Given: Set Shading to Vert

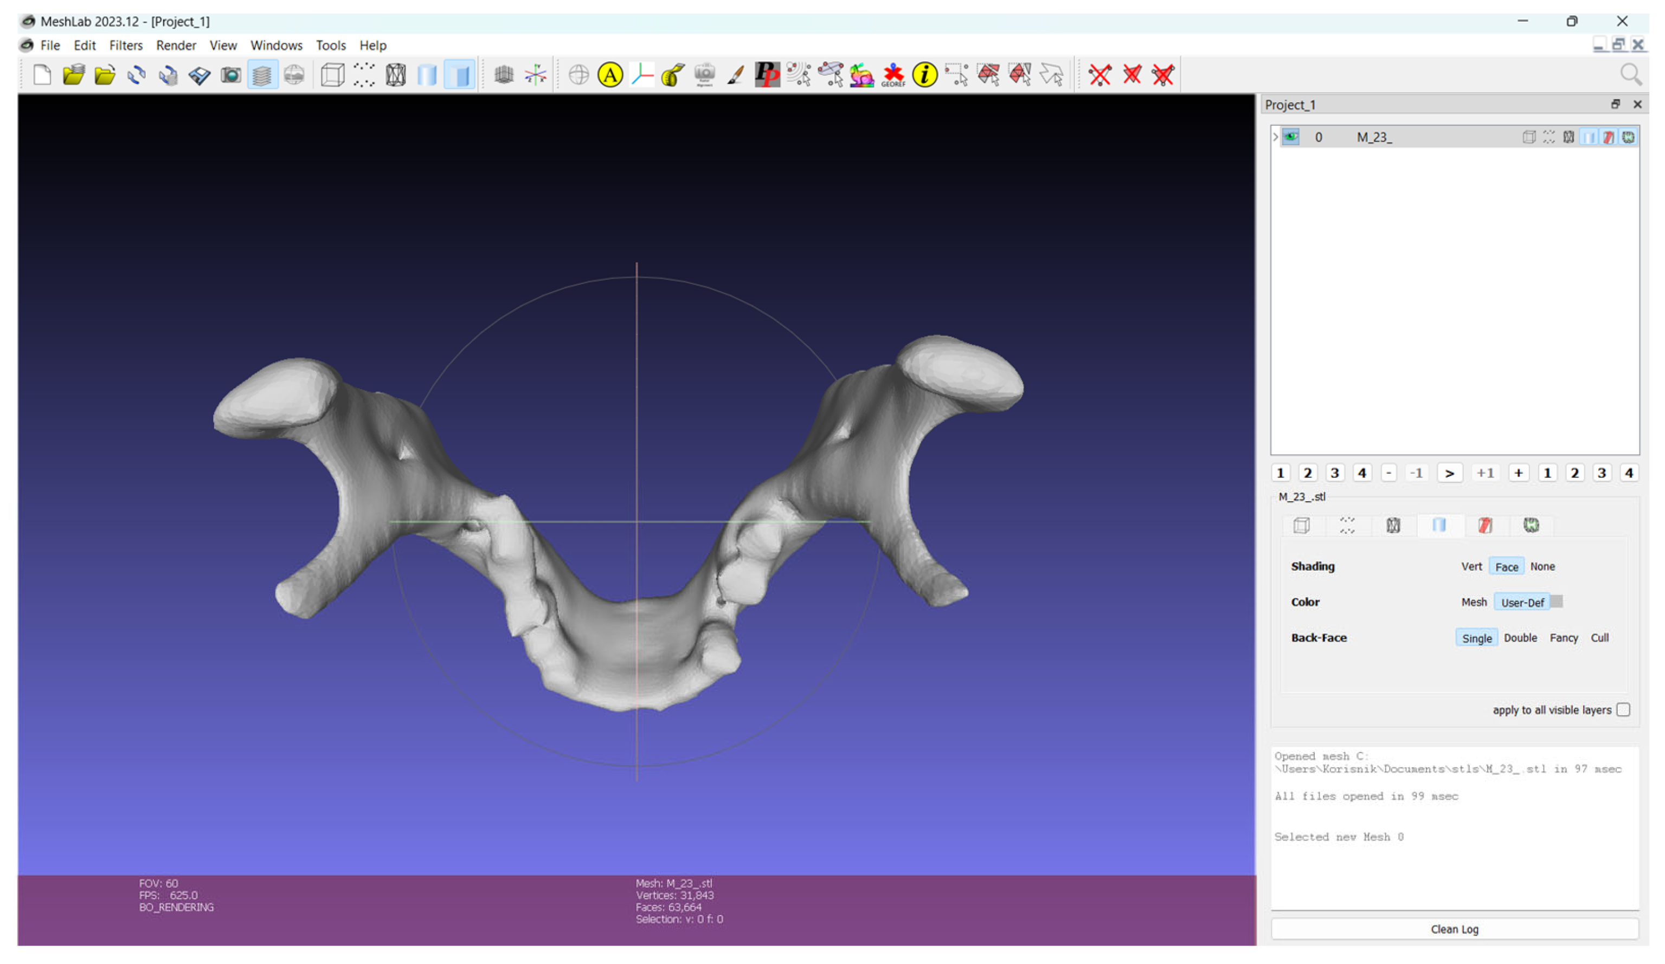Looking at the screenshot, I should (x=1471, y=566).
